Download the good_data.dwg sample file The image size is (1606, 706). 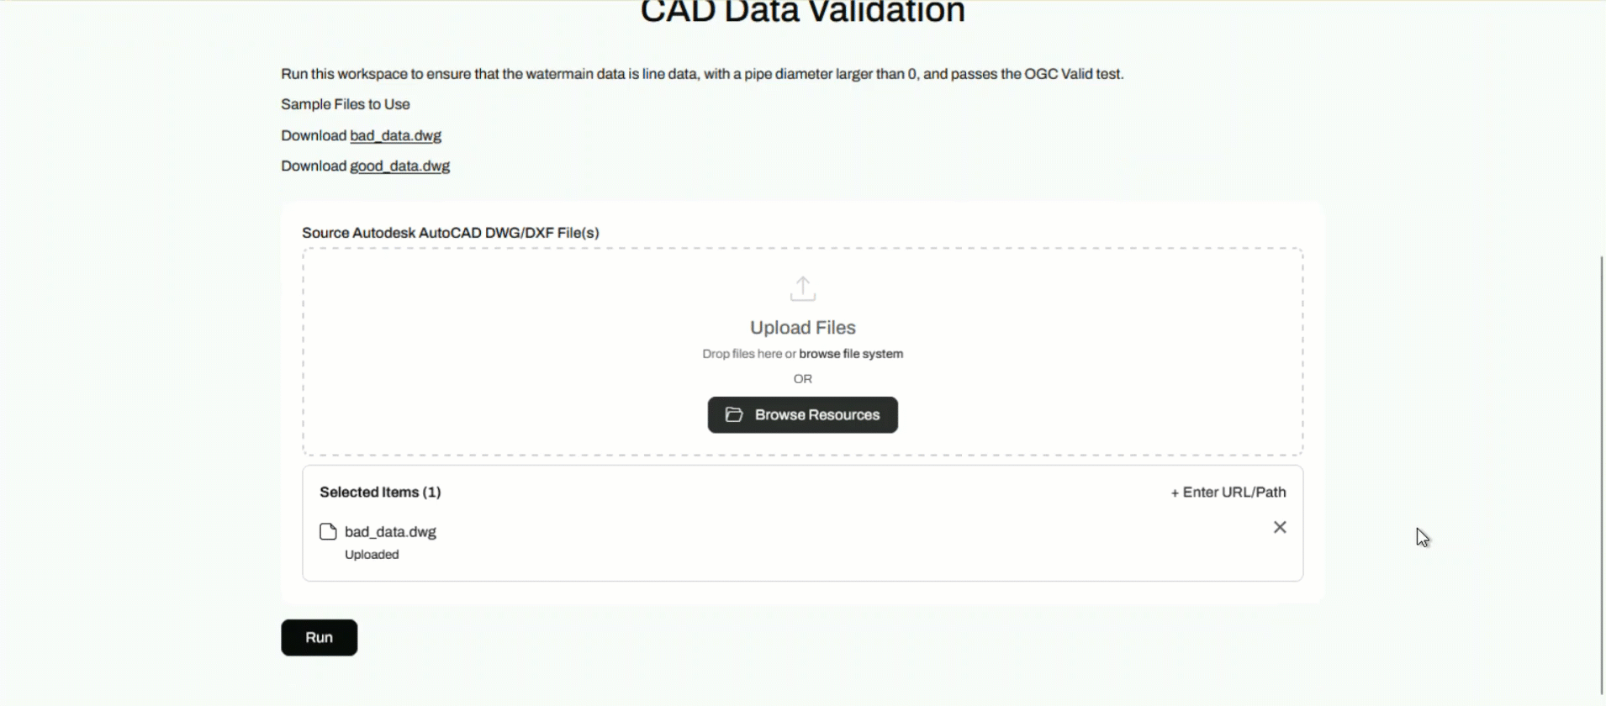coord(399,166)
